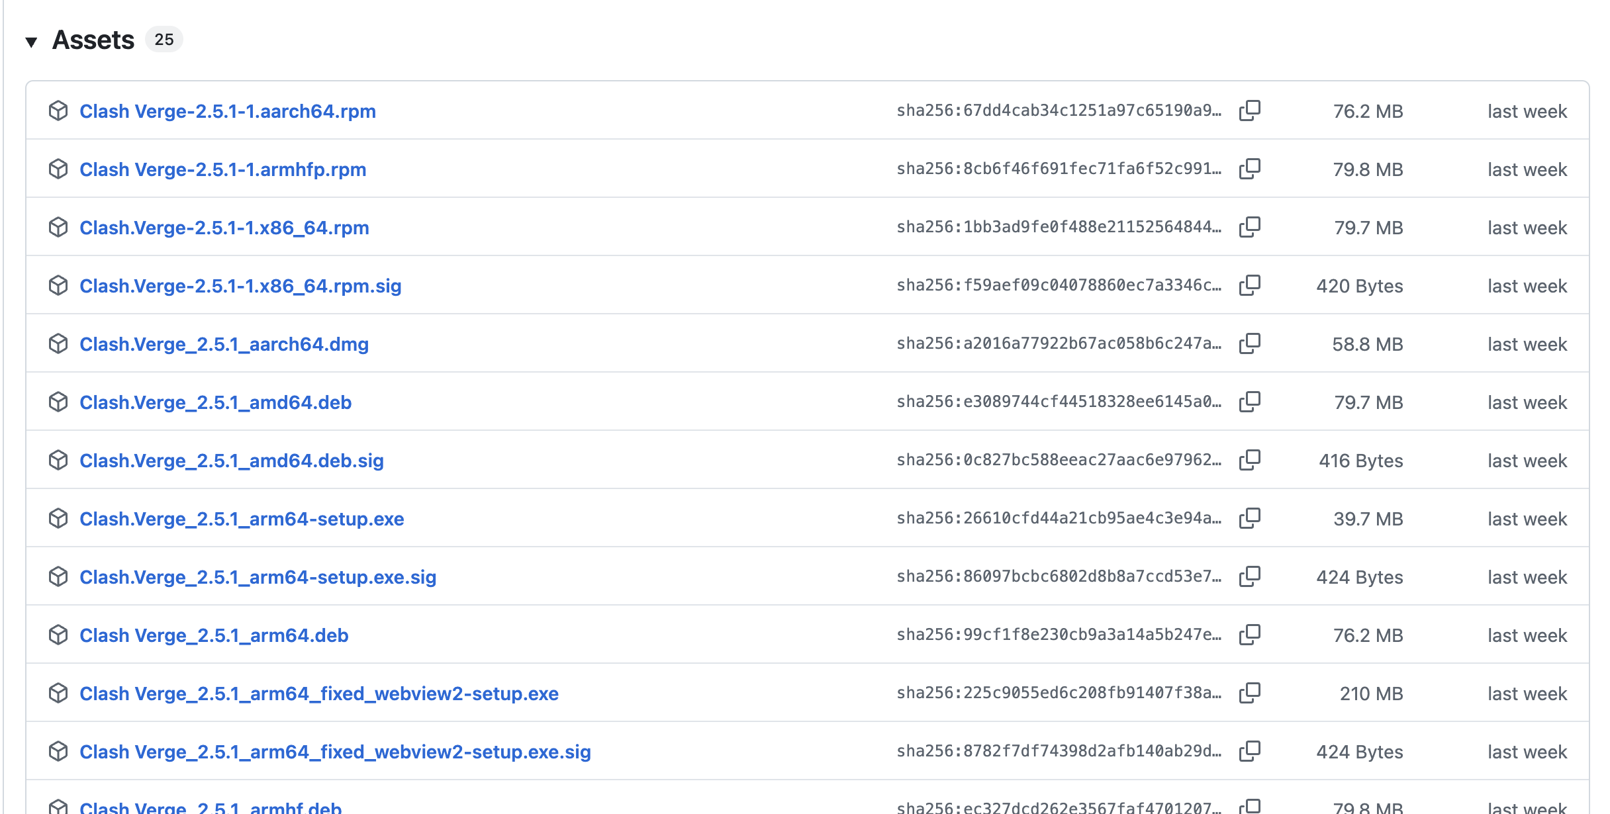
Task: Select hash text sha256:f59aef09c04078860ec7a3346c…
Action: coord(1059,285)
